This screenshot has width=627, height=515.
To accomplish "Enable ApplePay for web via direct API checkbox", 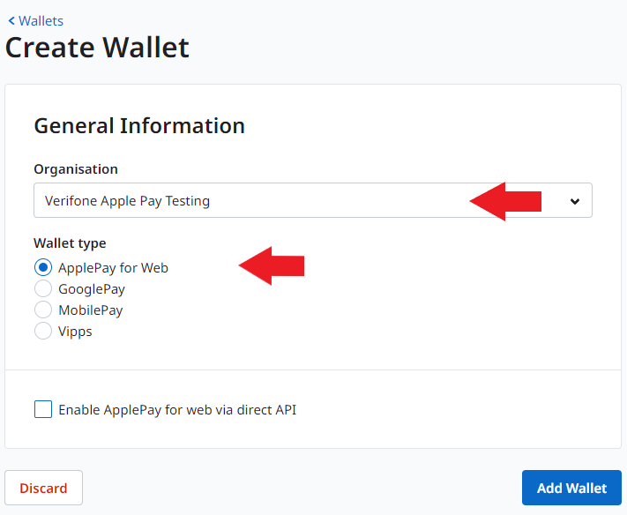I will click(x=43, y=409).
